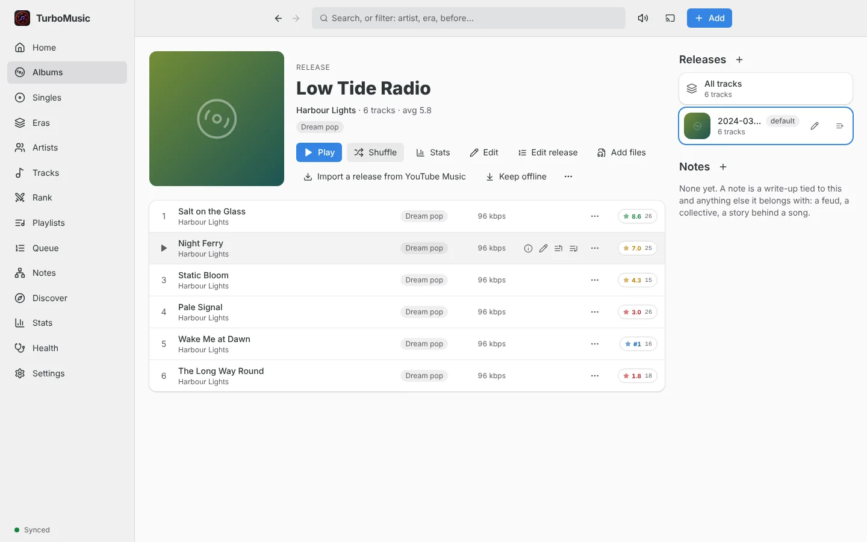This screenshot has height=542, width=867.
Task: Open Eras in the sidebar
Action: click(x=67, y=123)
